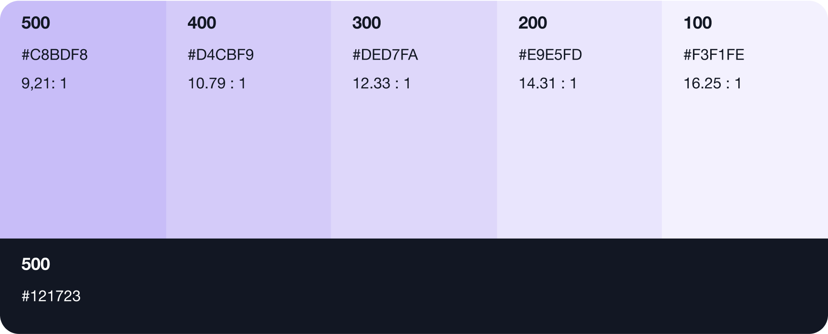Screen dimensions: 828x334
Task: Click the 400 shade heading
Action: pyautogui.click(x=202, y=23)
